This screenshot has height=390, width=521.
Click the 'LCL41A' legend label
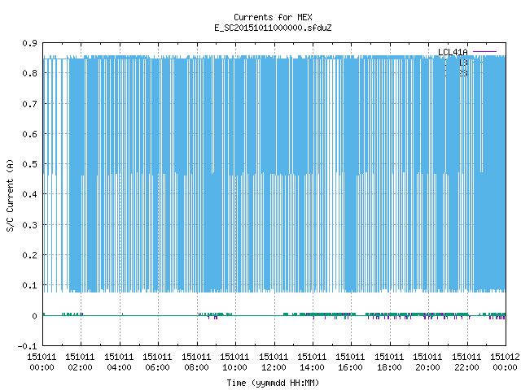(x=453, y=52)
